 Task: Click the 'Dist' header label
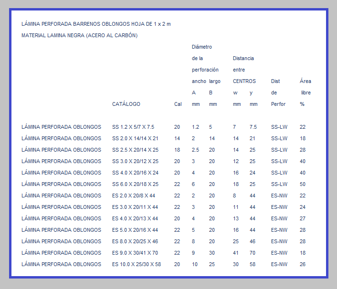pos(275,81)
